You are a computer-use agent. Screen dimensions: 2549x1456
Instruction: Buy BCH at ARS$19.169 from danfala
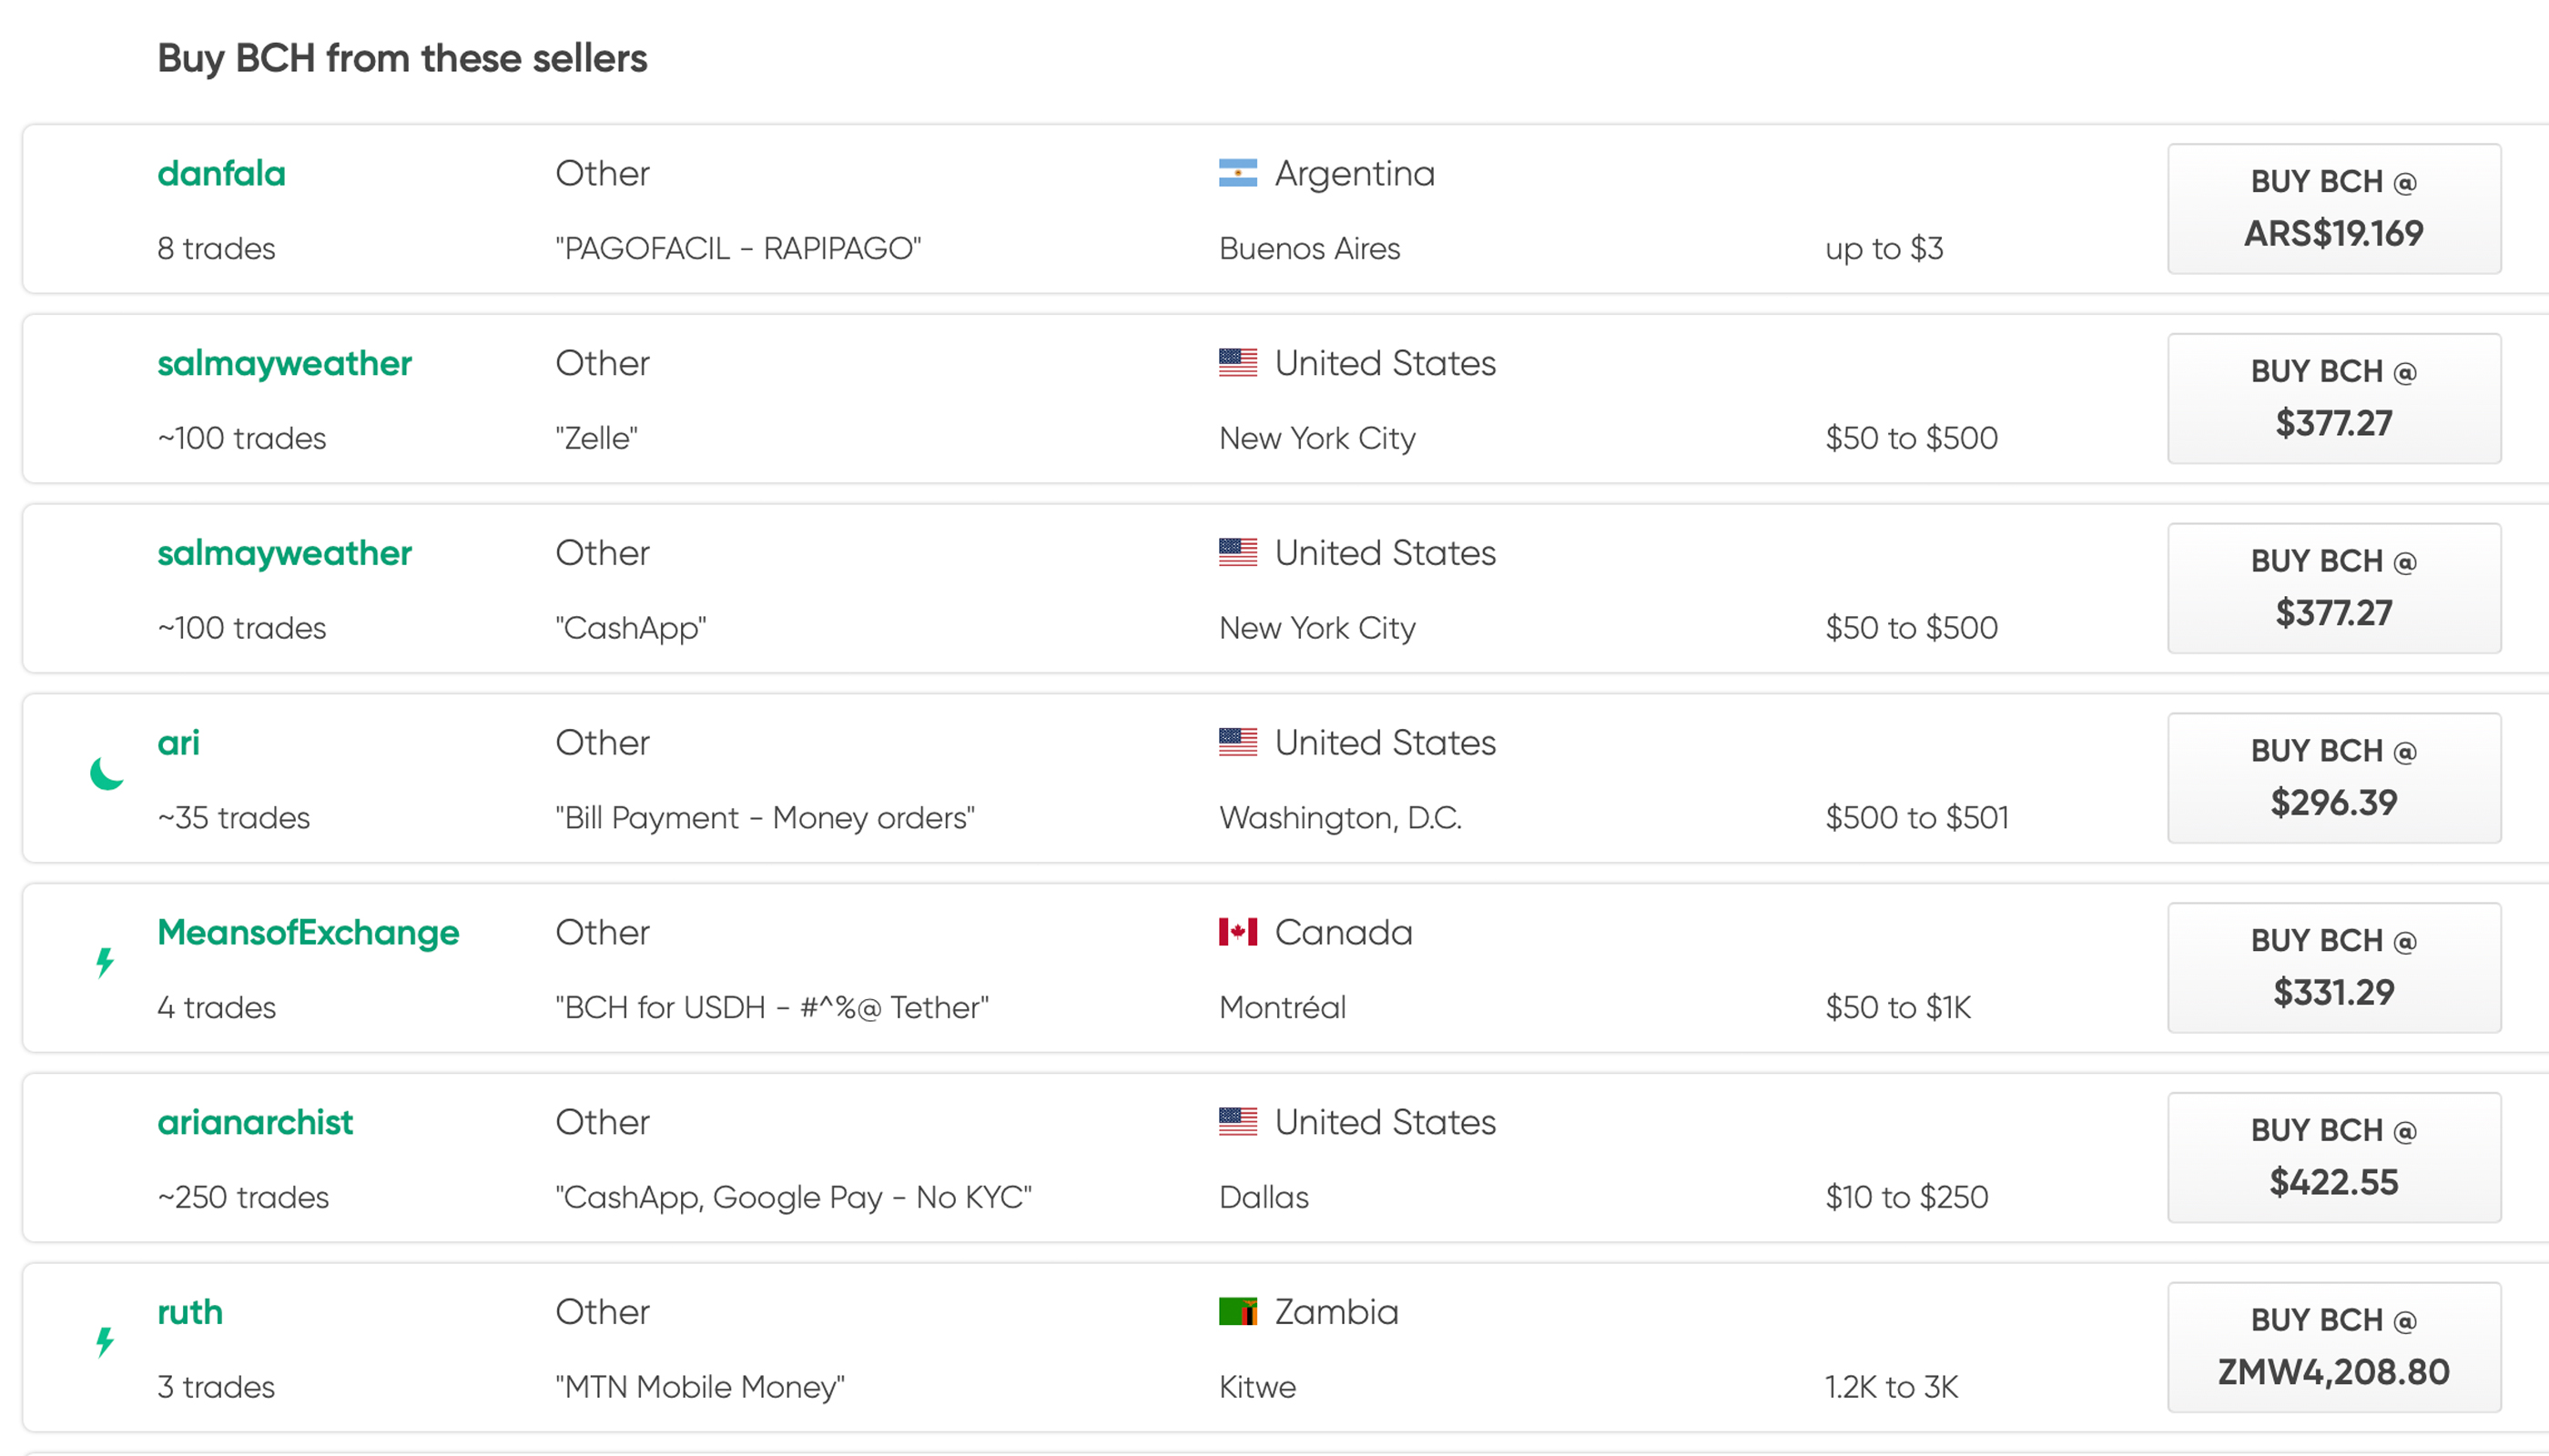point(2333,208)
